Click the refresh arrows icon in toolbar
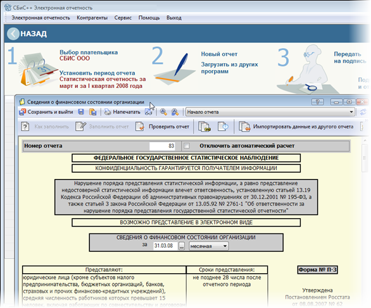Image resolution: width=371 pixels, height=308 pixels. 363,112
